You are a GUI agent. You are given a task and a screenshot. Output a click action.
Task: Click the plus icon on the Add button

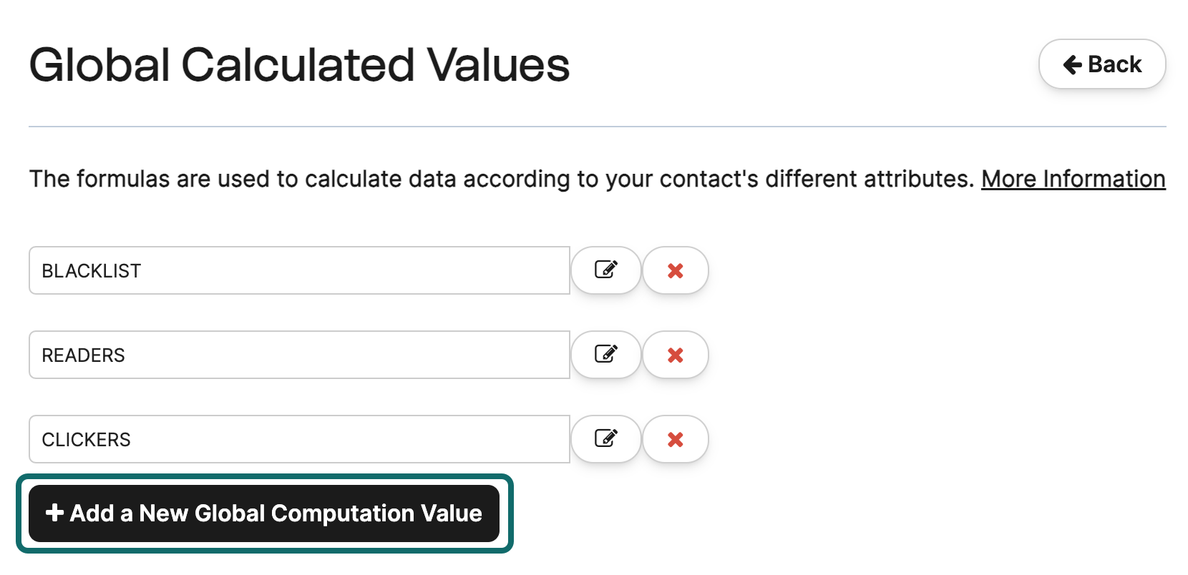(x=54, y=513)
